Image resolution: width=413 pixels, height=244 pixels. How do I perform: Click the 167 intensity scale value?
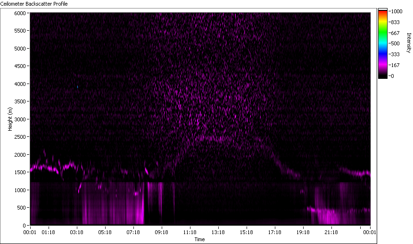[395, 65]
